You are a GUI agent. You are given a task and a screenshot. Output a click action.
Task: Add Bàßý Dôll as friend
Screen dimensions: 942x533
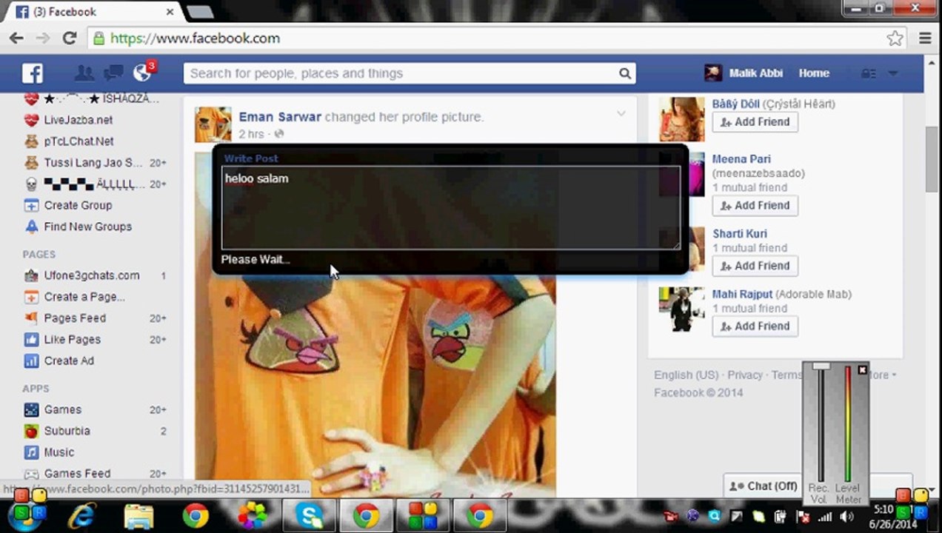pyautogui.click(x=755, y=122)
